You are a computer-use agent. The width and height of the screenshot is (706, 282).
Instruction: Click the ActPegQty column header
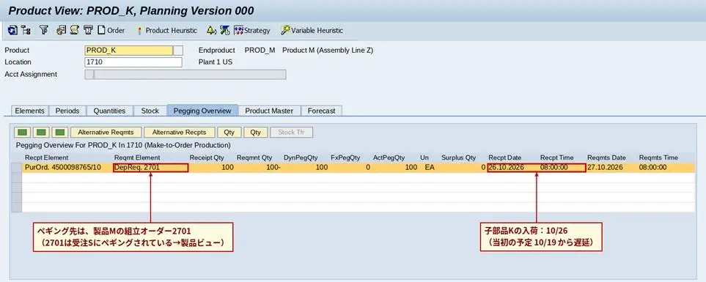pos(389,157)
